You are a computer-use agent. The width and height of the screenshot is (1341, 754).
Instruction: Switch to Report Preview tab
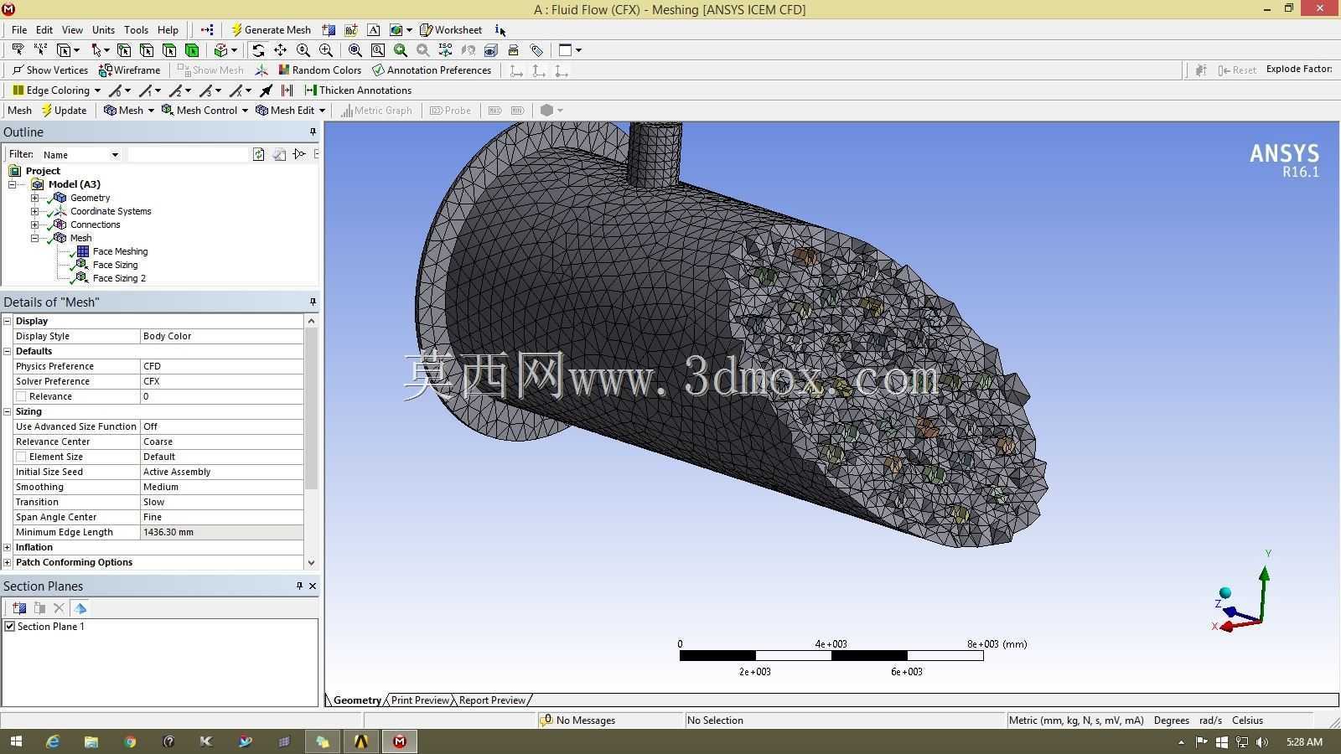tap(492, 700)
